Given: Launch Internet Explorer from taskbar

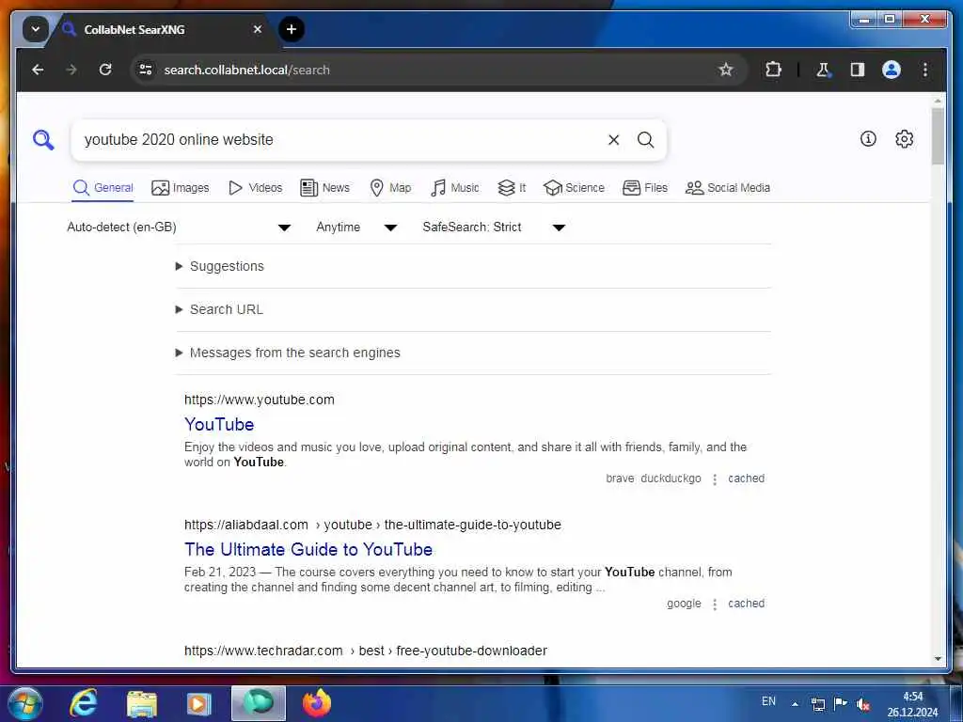Looking at the screenshot, I should tap(84, 704).
